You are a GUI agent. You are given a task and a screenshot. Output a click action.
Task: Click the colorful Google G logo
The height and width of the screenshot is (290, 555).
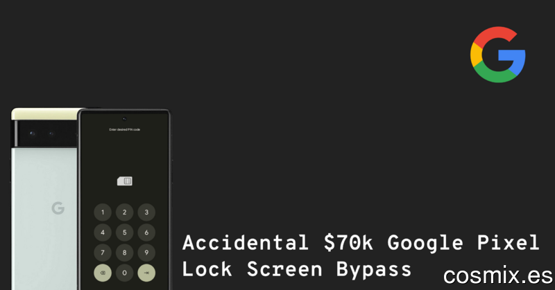click(497, 55)
